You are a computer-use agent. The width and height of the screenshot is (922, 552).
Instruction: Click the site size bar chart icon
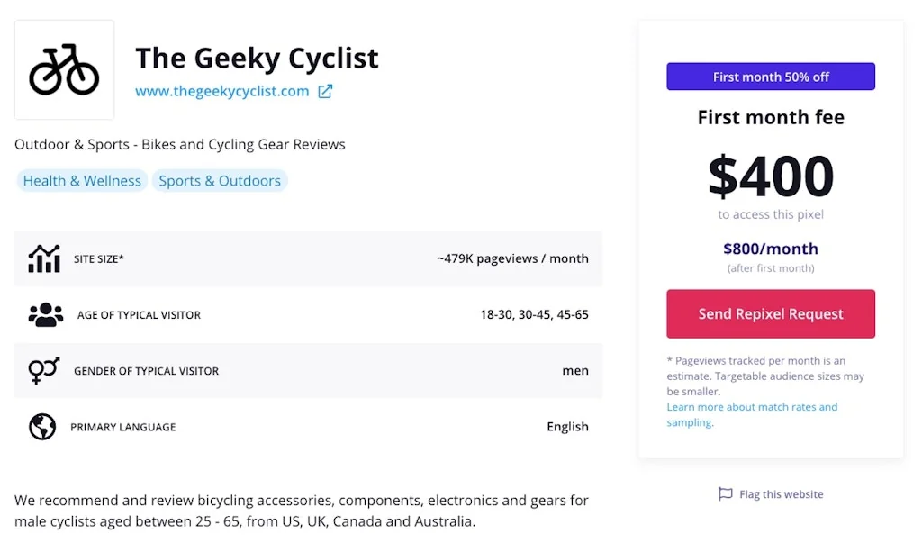pos(44,258)
